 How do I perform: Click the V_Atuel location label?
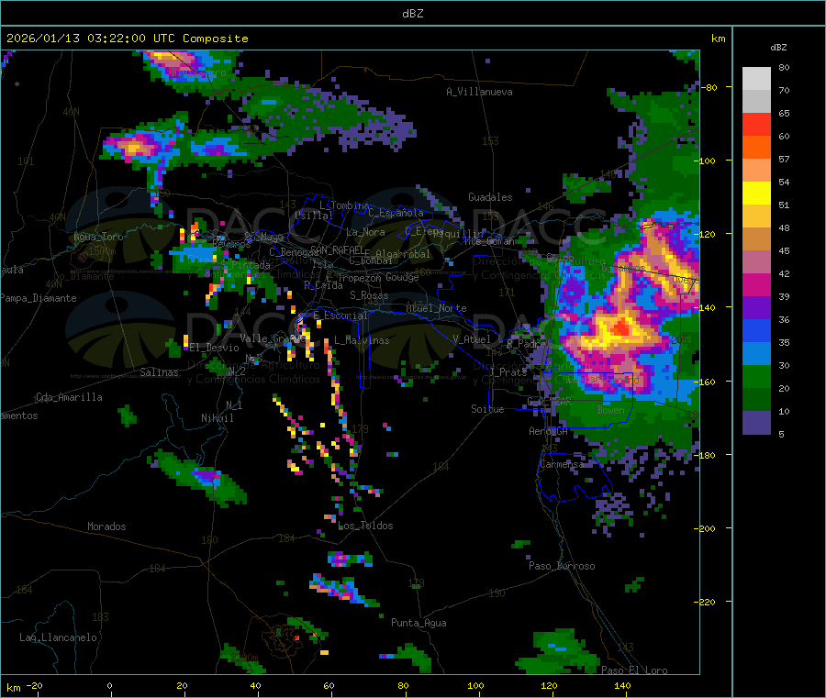(472, 339)
